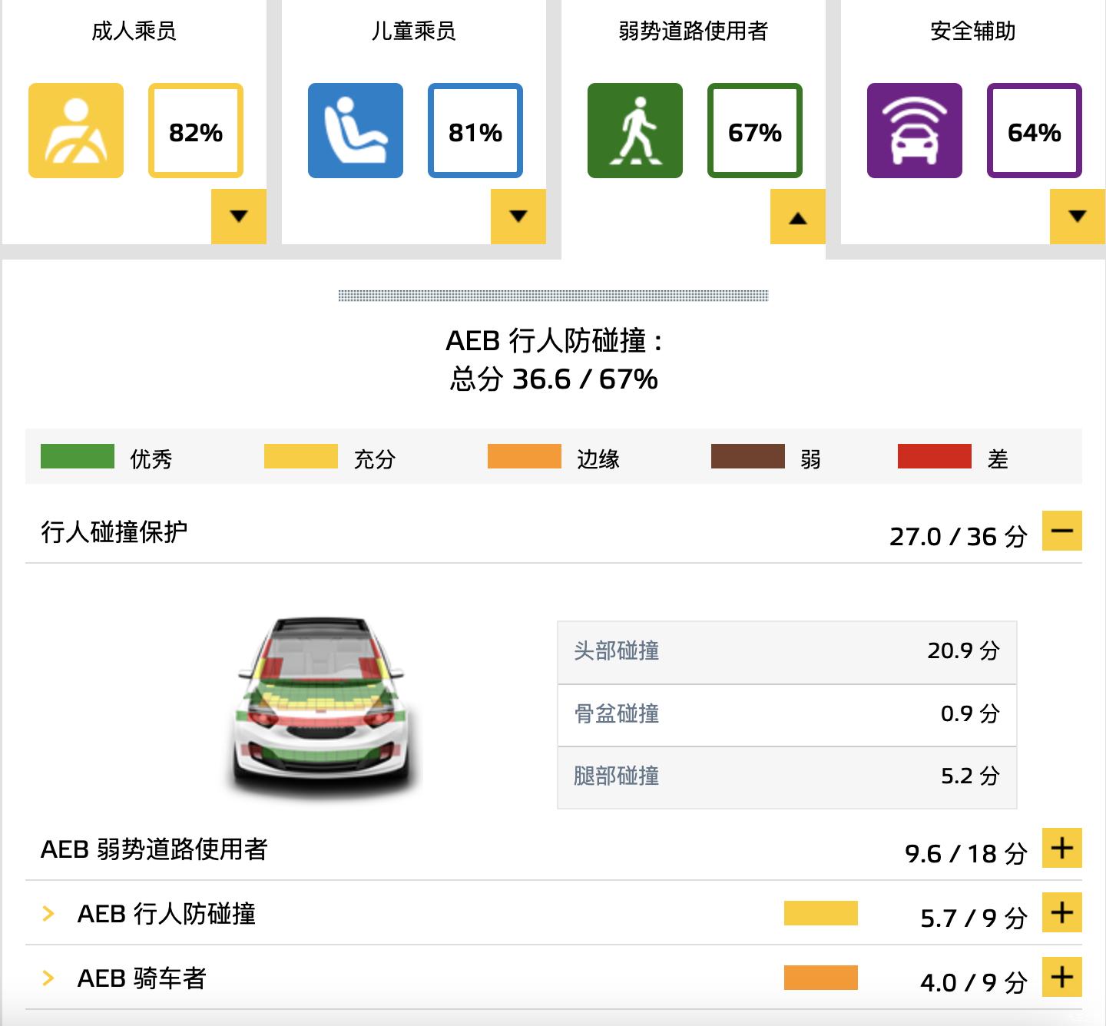Expand AEB 弱势道路使用者 with plus button
This screenshot has width=1106, height=1026.
click(1062, 848)
